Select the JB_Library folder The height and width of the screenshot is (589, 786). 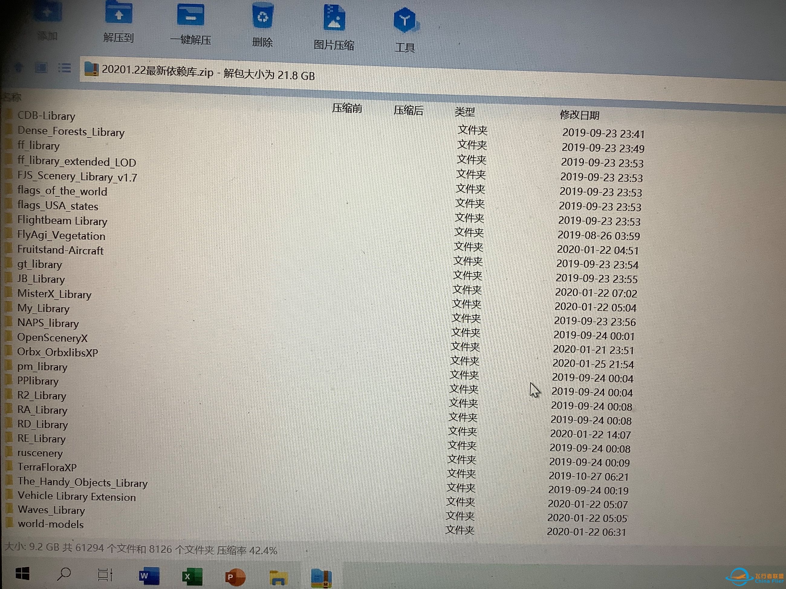[41, 279]
